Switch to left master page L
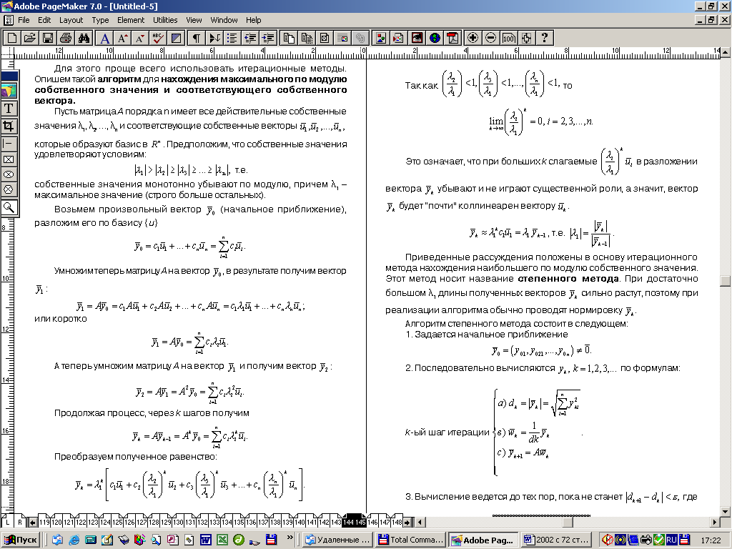 [x=7, y=522]
